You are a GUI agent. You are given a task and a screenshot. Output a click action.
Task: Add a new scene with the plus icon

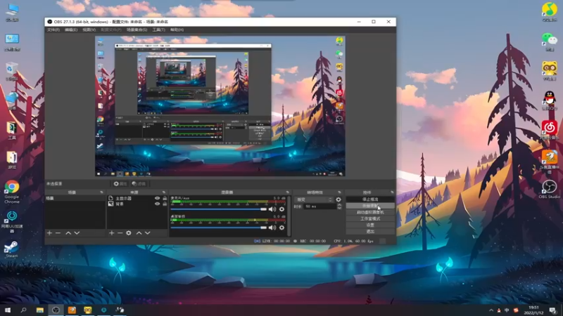tap(49, 233)
